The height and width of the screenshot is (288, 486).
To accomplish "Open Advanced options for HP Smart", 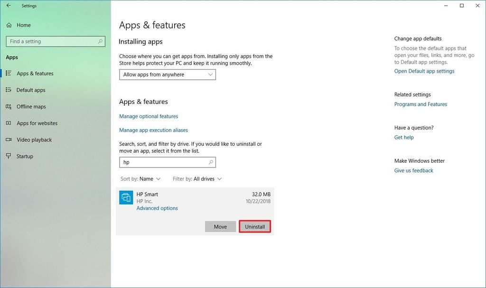I will [x=157, y=208].
